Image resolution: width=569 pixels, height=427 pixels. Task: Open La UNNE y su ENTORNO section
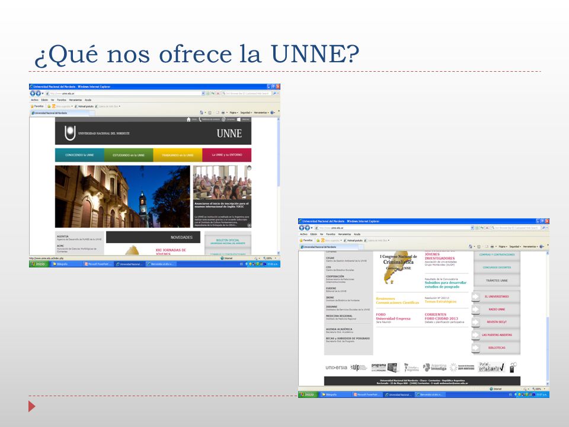click(x=227, y=155)
